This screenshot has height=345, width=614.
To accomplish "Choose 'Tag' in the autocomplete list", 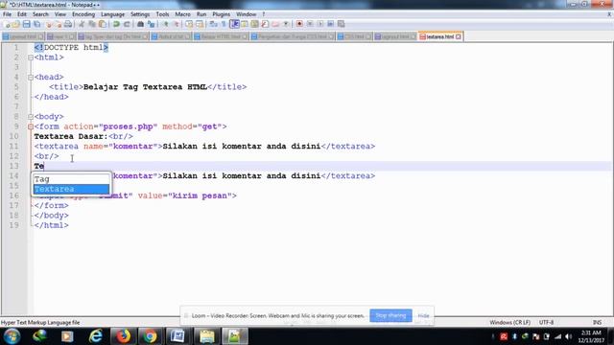I will pos(71,179).
